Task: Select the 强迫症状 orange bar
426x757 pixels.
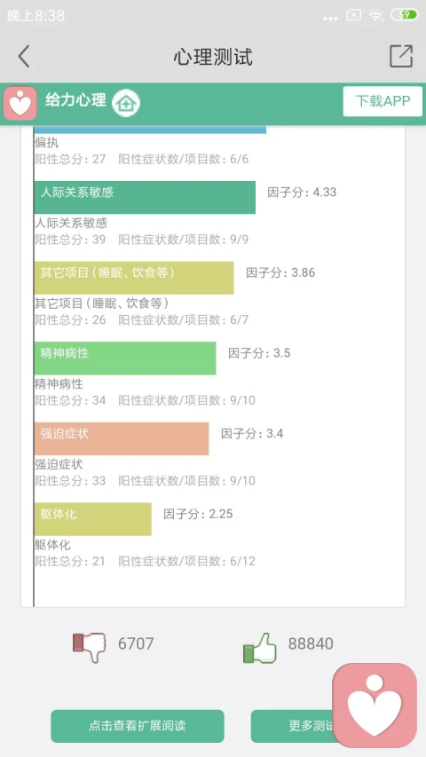Action: [122, 439]
